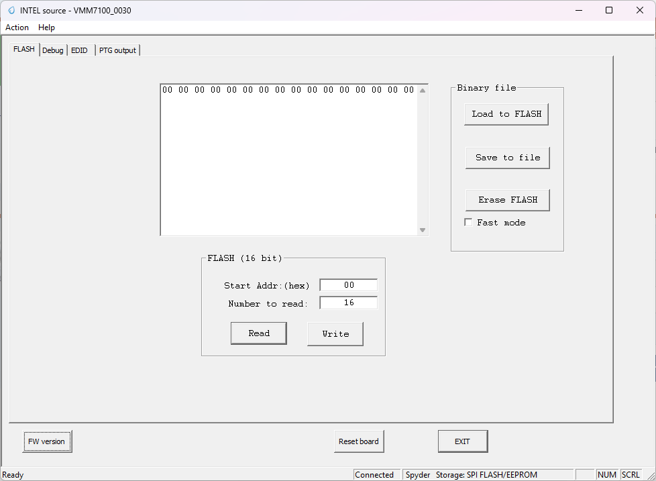Click the FW version button
Image resolution: width=656 pixels, height=481 pixels.
point(47,441)
